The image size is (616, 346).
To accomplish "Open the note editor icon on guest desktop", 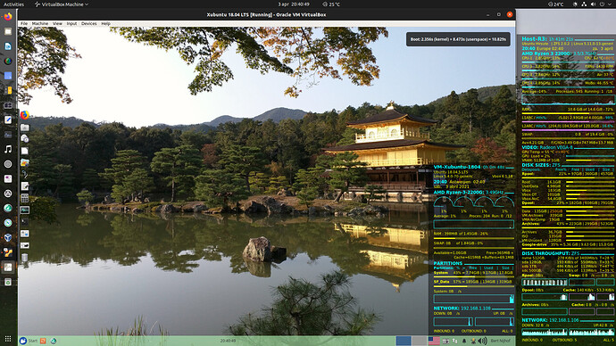I will tap(24, 186).
